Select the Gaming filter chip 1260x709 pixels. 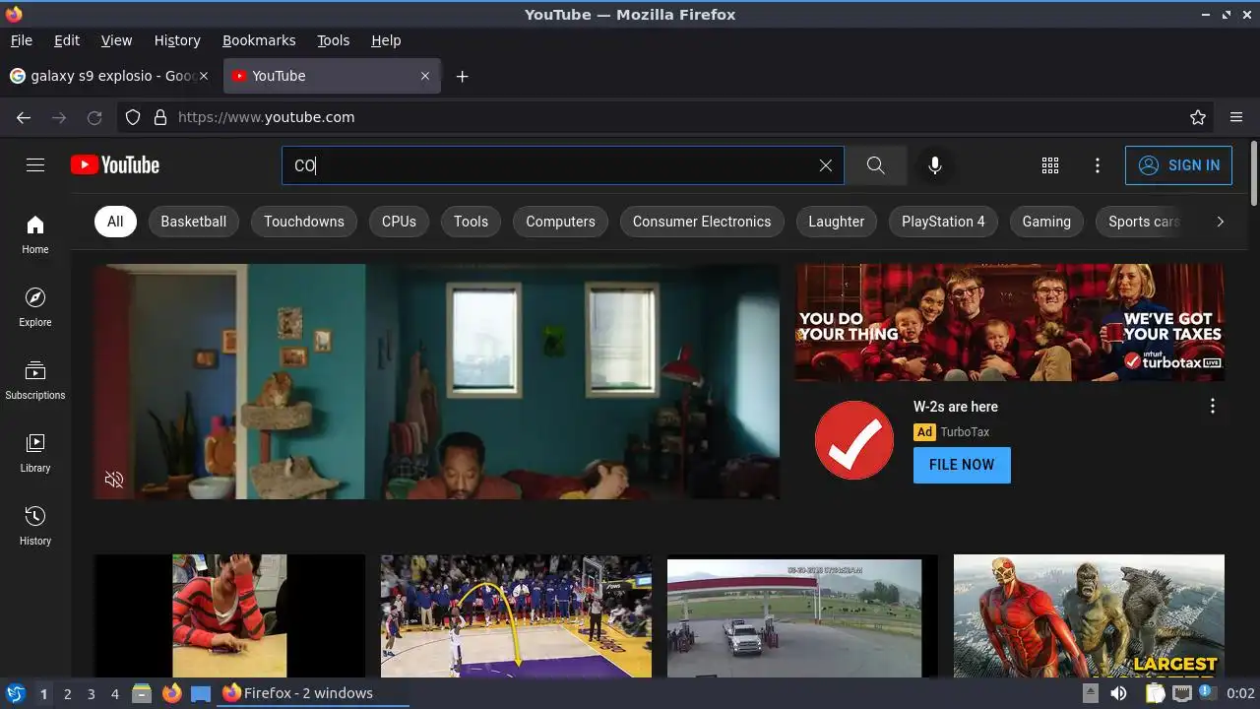(1046, 222)
